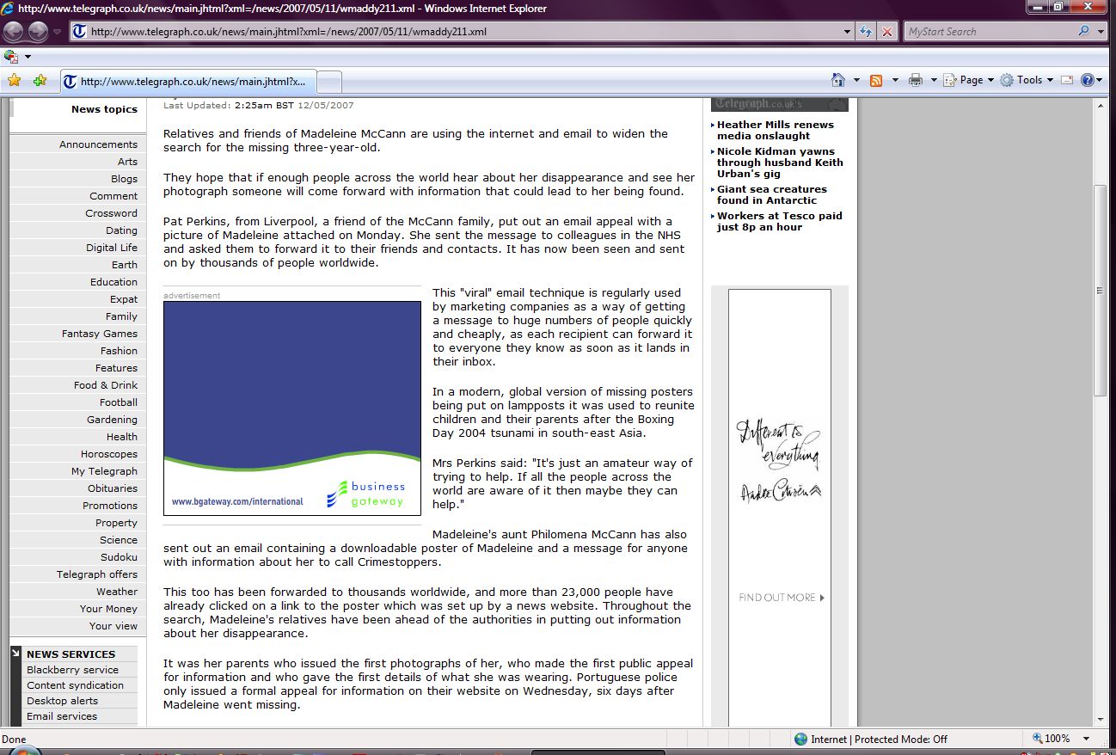Open the Crossword news topic link

(x=111, y=213)
